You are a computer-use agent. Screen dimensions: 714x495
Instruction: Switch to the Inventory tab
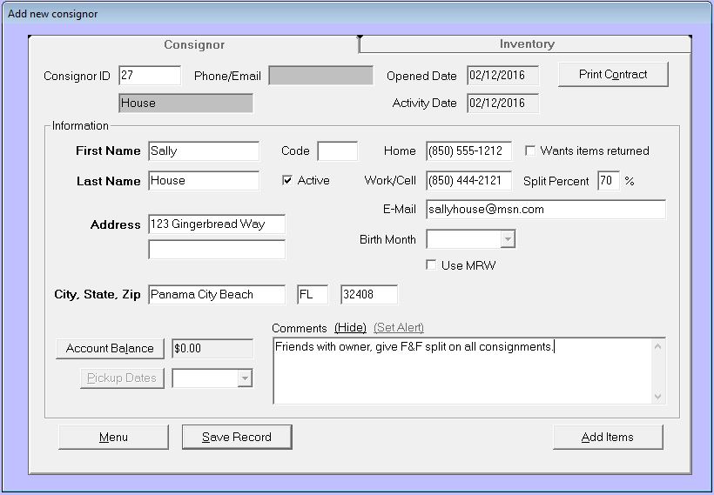525,44
